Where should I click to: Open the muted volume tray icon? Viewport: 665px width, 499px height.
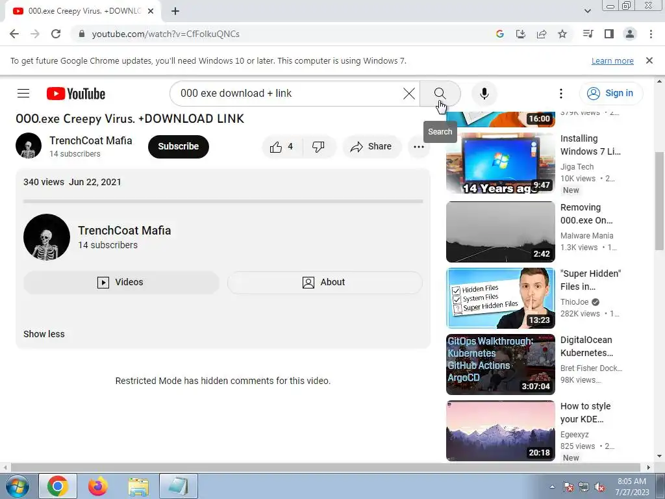[599, 487]
